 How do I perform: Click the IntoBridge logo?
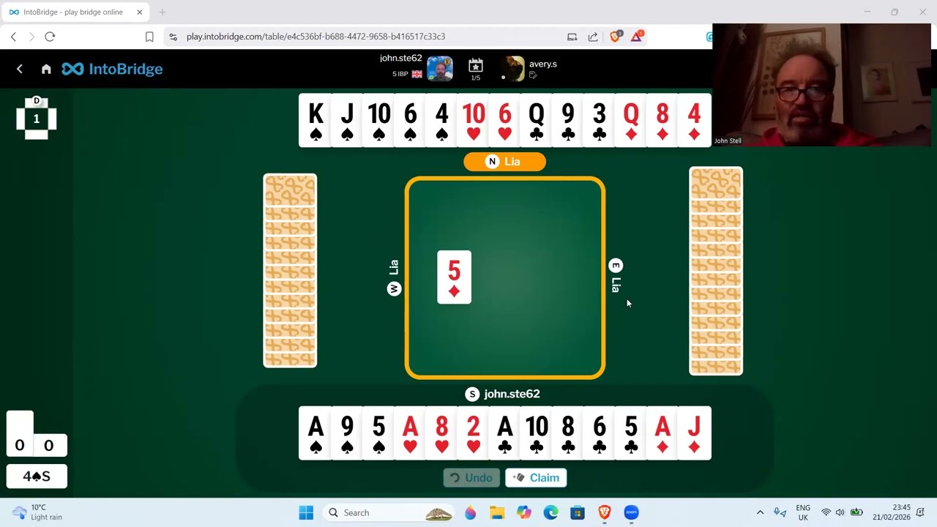coord(112,69)
